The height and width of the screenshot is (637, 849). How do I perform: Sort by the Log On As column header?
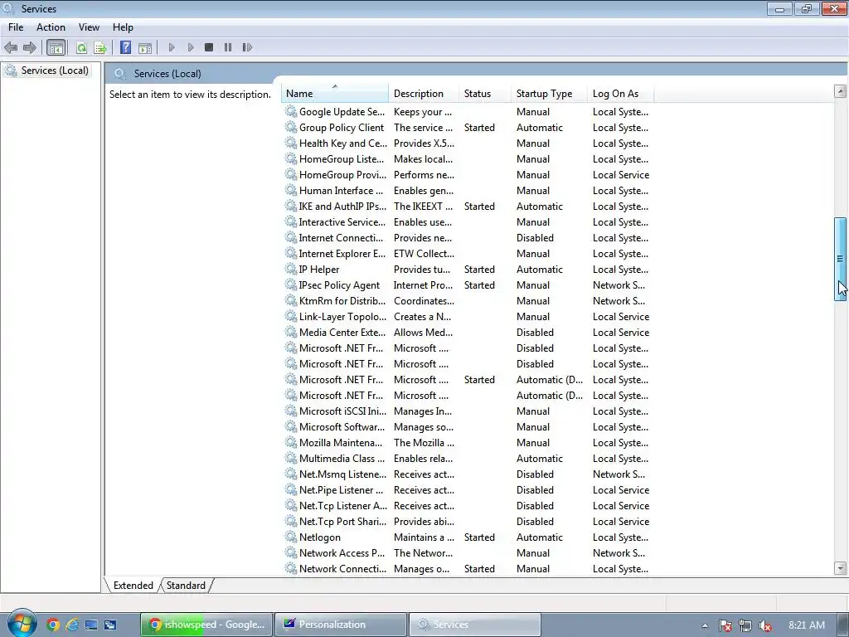pos(621,93)
